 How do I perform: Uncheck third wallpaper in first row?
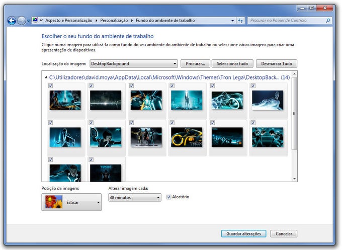tap(132, 86)
